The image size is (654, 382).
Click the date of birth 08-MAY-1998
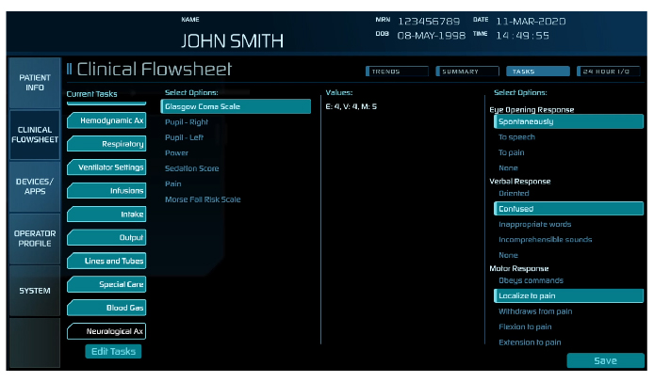432,36
